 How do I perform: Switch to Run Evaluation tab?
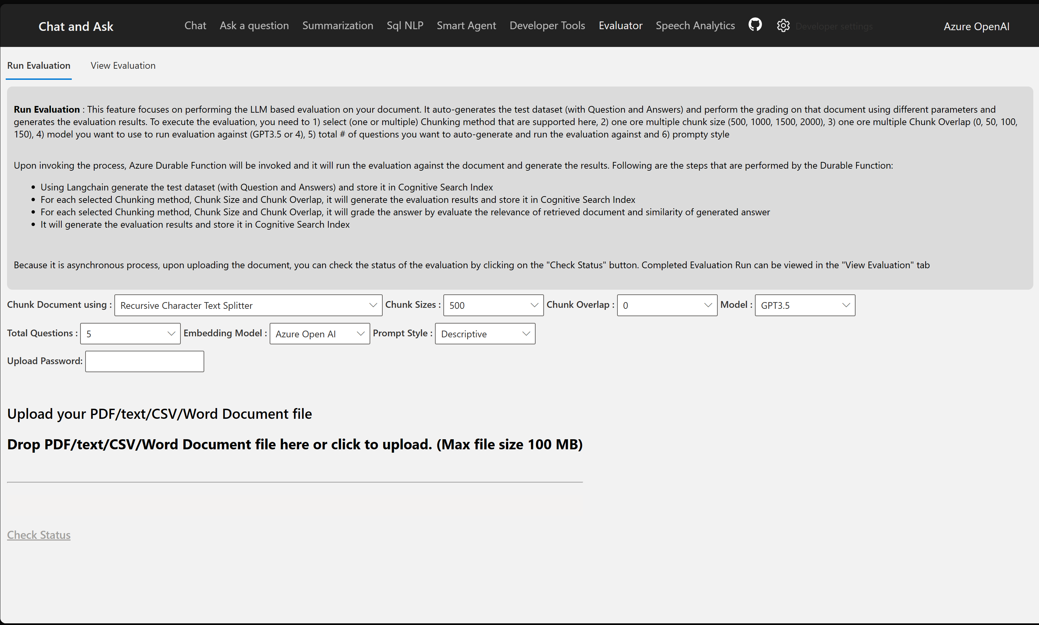coord(39,66)
